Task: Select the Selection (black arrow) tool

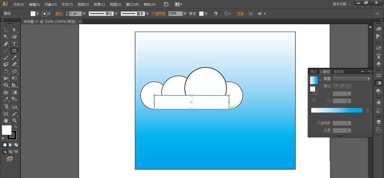Action: [6, 30]
